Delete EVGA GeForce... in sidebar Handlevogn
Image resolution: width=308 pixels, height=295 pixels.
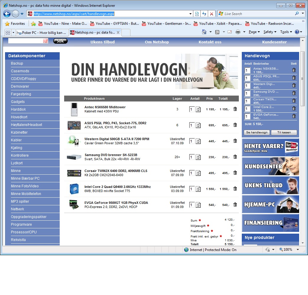point(294,116)
